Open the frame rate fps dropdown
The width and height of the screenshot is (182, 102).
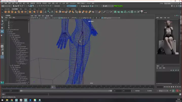163,91
